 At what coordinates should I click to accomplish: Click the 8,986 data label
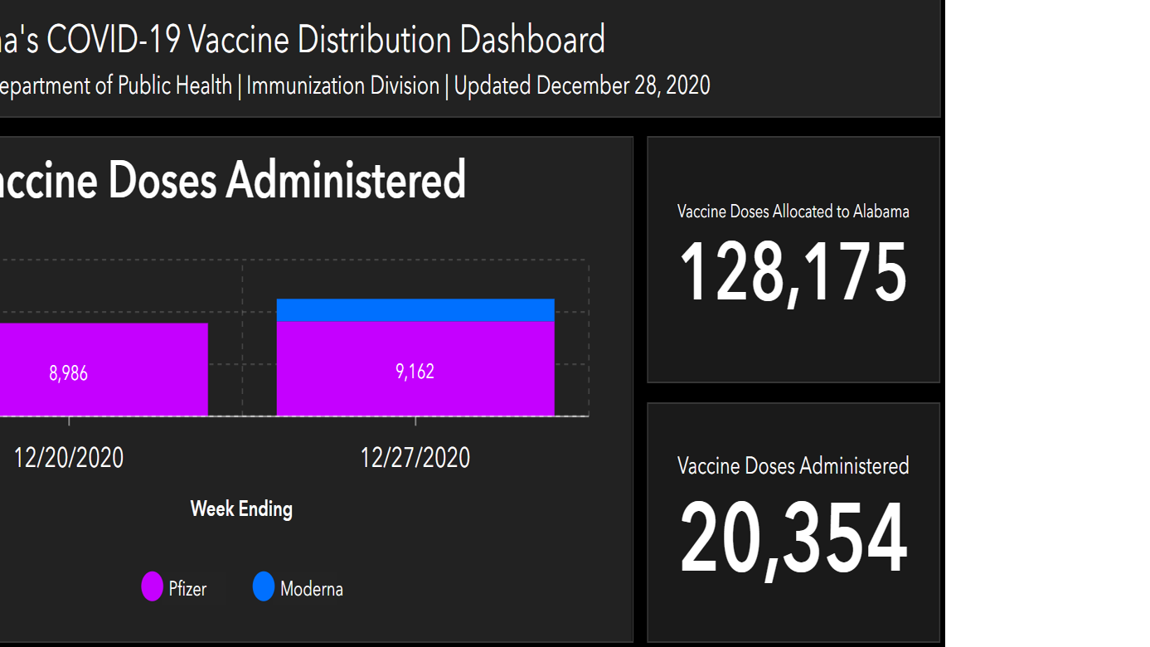68,373
